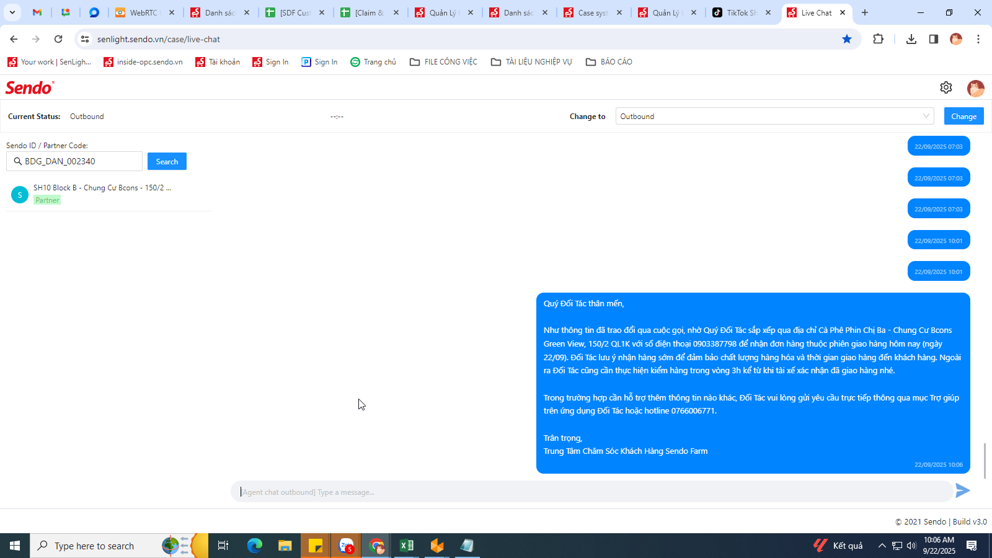Switch to the WebRTC tab
992x558 pixels.
(x=144, y=12)
